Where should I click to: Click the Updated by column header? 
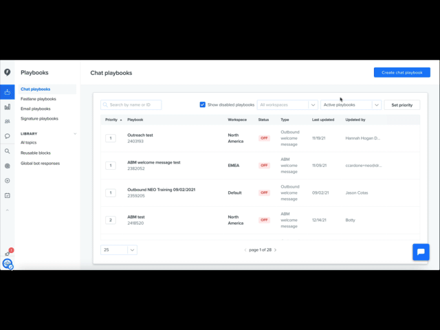point(355,120)
